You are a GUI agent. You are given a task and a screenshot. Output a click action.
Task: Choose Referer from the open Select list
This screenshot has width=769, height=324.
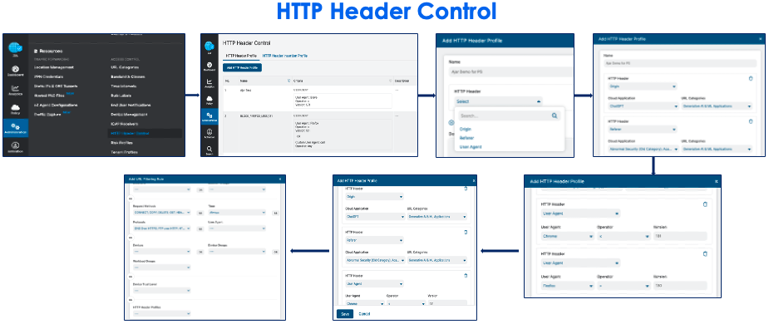(x=467, y=138)
